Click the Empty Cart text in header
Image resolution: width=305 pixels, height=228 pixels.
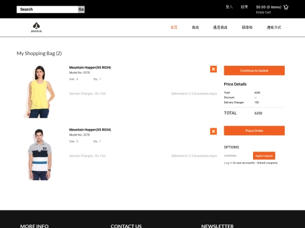[x=263, y=12]
